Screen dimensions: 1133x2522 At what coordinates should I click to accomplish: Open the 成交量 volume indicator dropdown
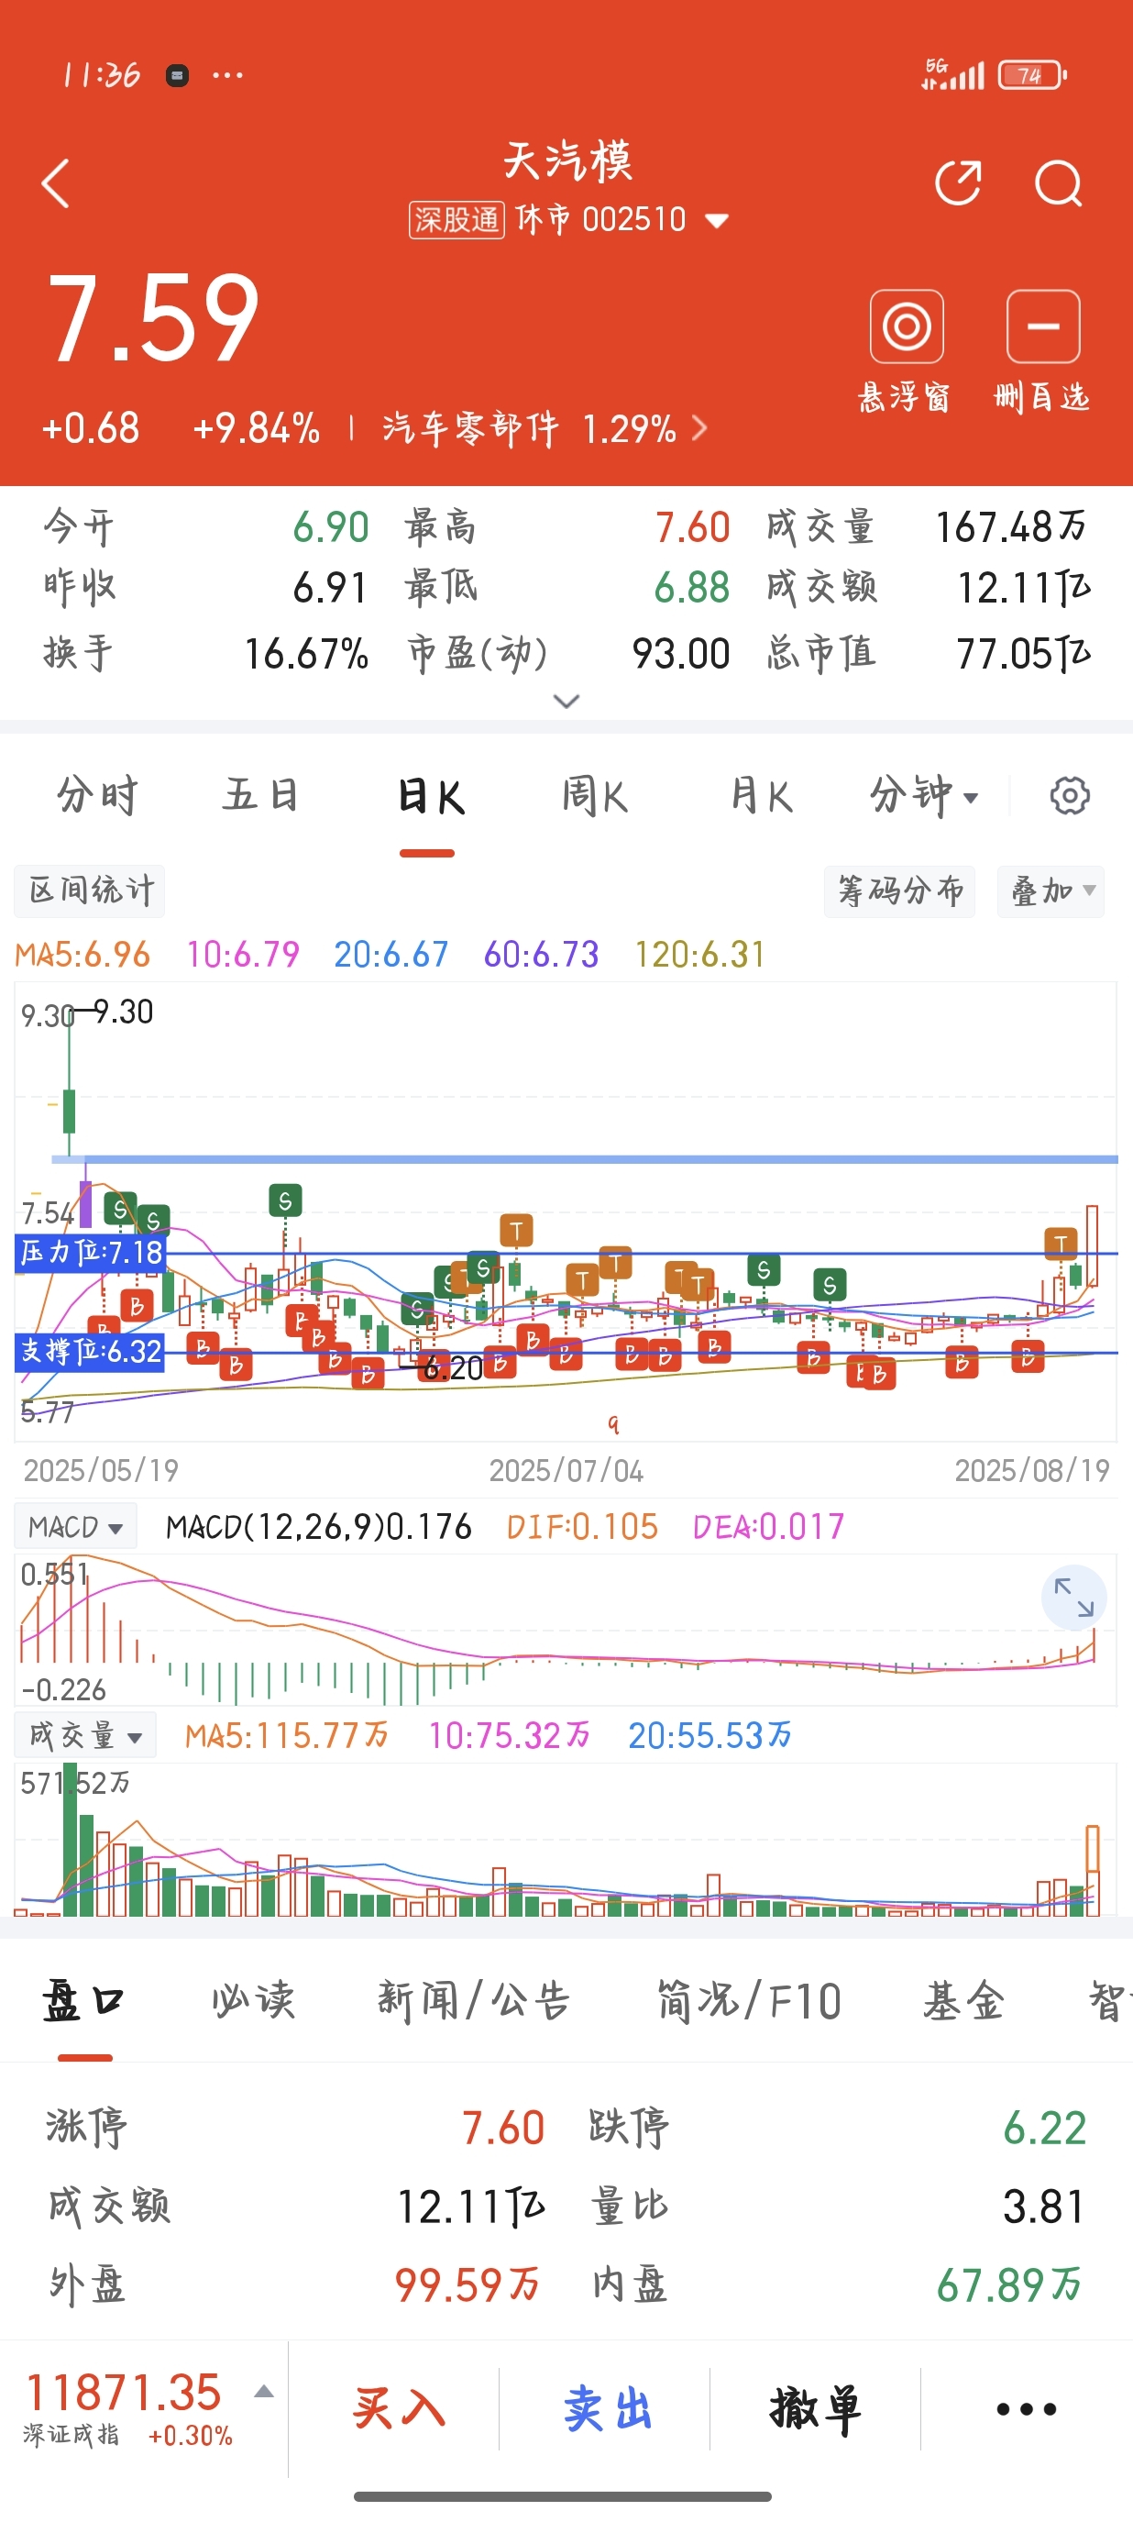(84, 1736)
